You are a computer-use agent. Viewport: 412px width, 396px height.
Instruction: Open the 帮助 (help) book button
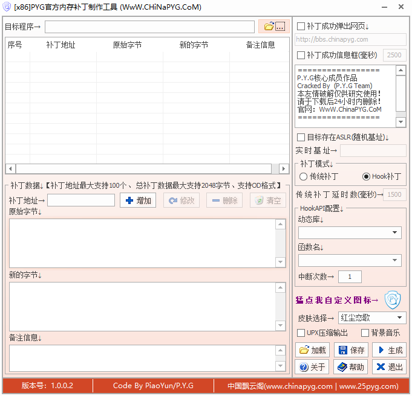click(351, 367)
